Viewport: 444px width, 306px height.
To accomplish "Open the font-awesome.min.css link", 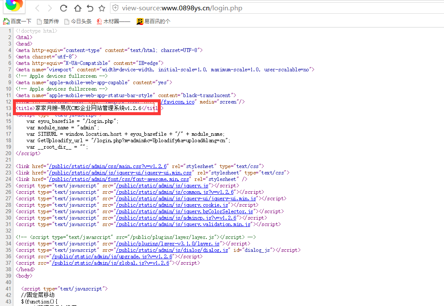I will (x=119, y=179).
